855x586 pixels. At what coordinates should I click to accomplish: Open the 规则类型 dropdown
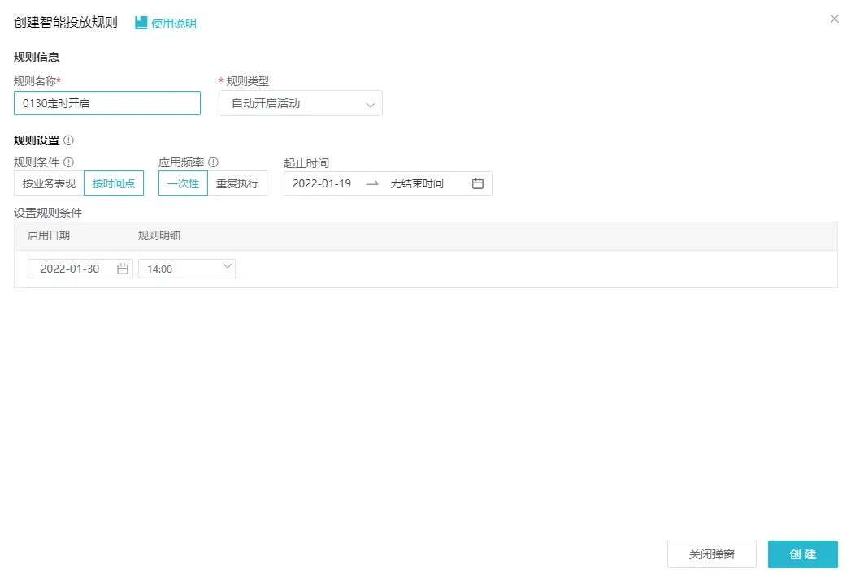coord(301,103)
